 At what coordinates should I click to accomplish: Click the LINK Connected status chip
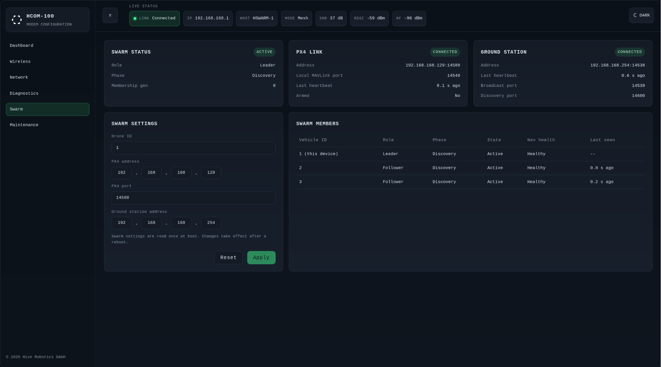[154, 18]
